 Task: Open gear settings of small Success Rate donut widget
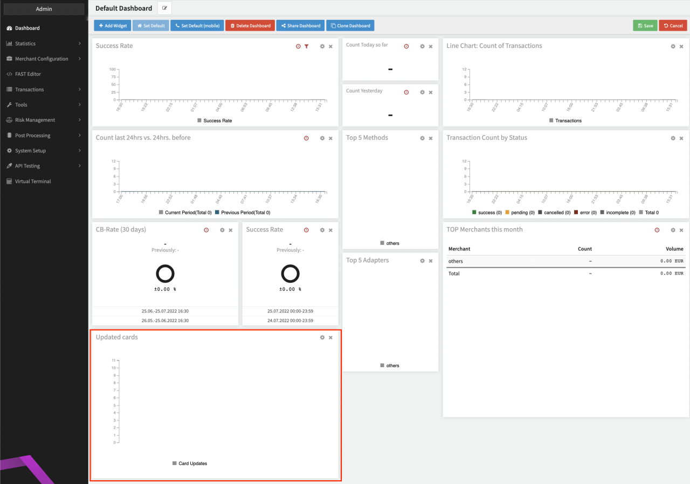coord(322,230)
